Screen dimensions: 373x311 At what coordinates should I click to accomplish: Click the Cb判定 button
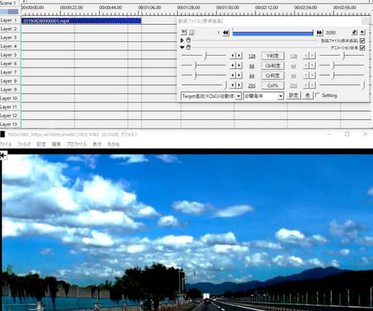[x=272, y=65]
